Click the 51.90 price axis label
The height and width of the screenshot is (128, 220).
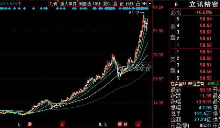click(158, 31)
